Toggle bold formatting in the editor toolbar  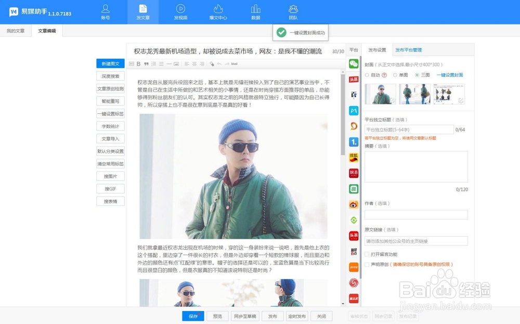point(138,63)
